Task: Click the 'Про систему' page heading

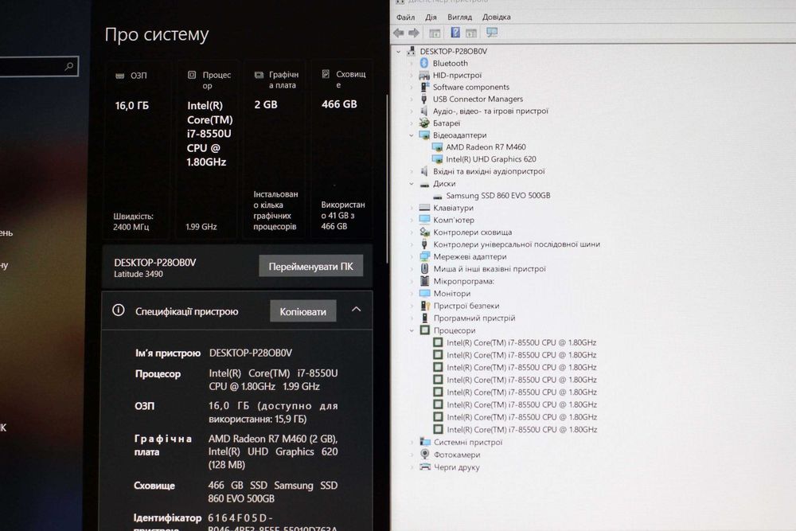Action: pos(156,34)
